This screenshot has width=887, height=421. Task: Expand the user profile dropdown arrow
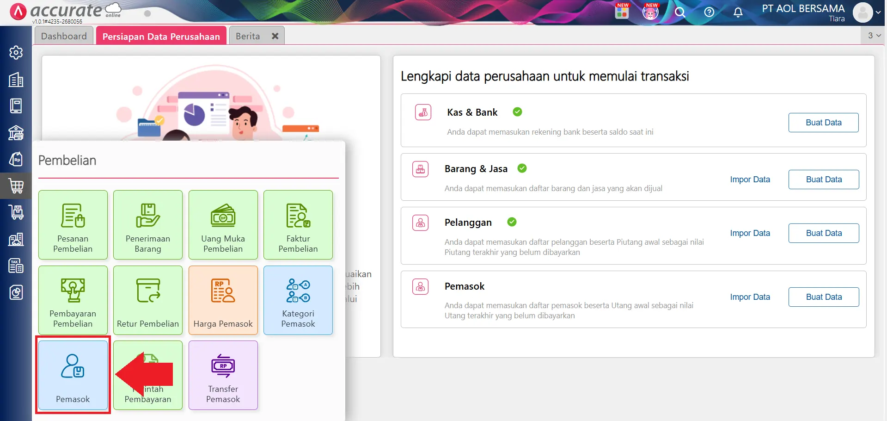click(878, 12)
